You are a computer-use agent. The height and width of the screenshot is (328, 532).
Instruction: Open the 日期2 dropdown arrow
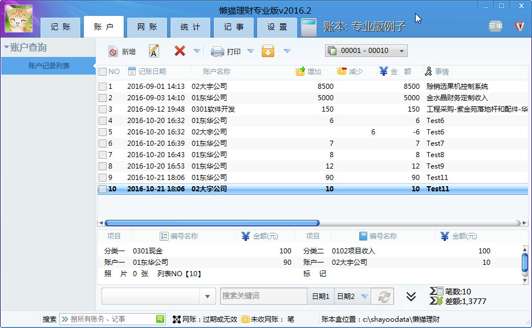coord(365,297)
